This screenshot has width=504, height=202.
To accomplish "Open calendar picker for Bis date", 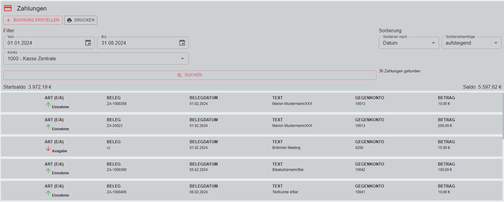I will (x=182, y=43).
